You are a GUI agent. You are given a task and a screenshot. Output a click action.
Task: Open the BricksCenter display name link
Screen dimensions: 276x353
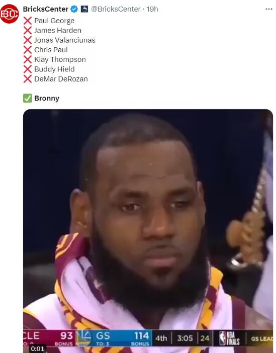tap(46, 9)
